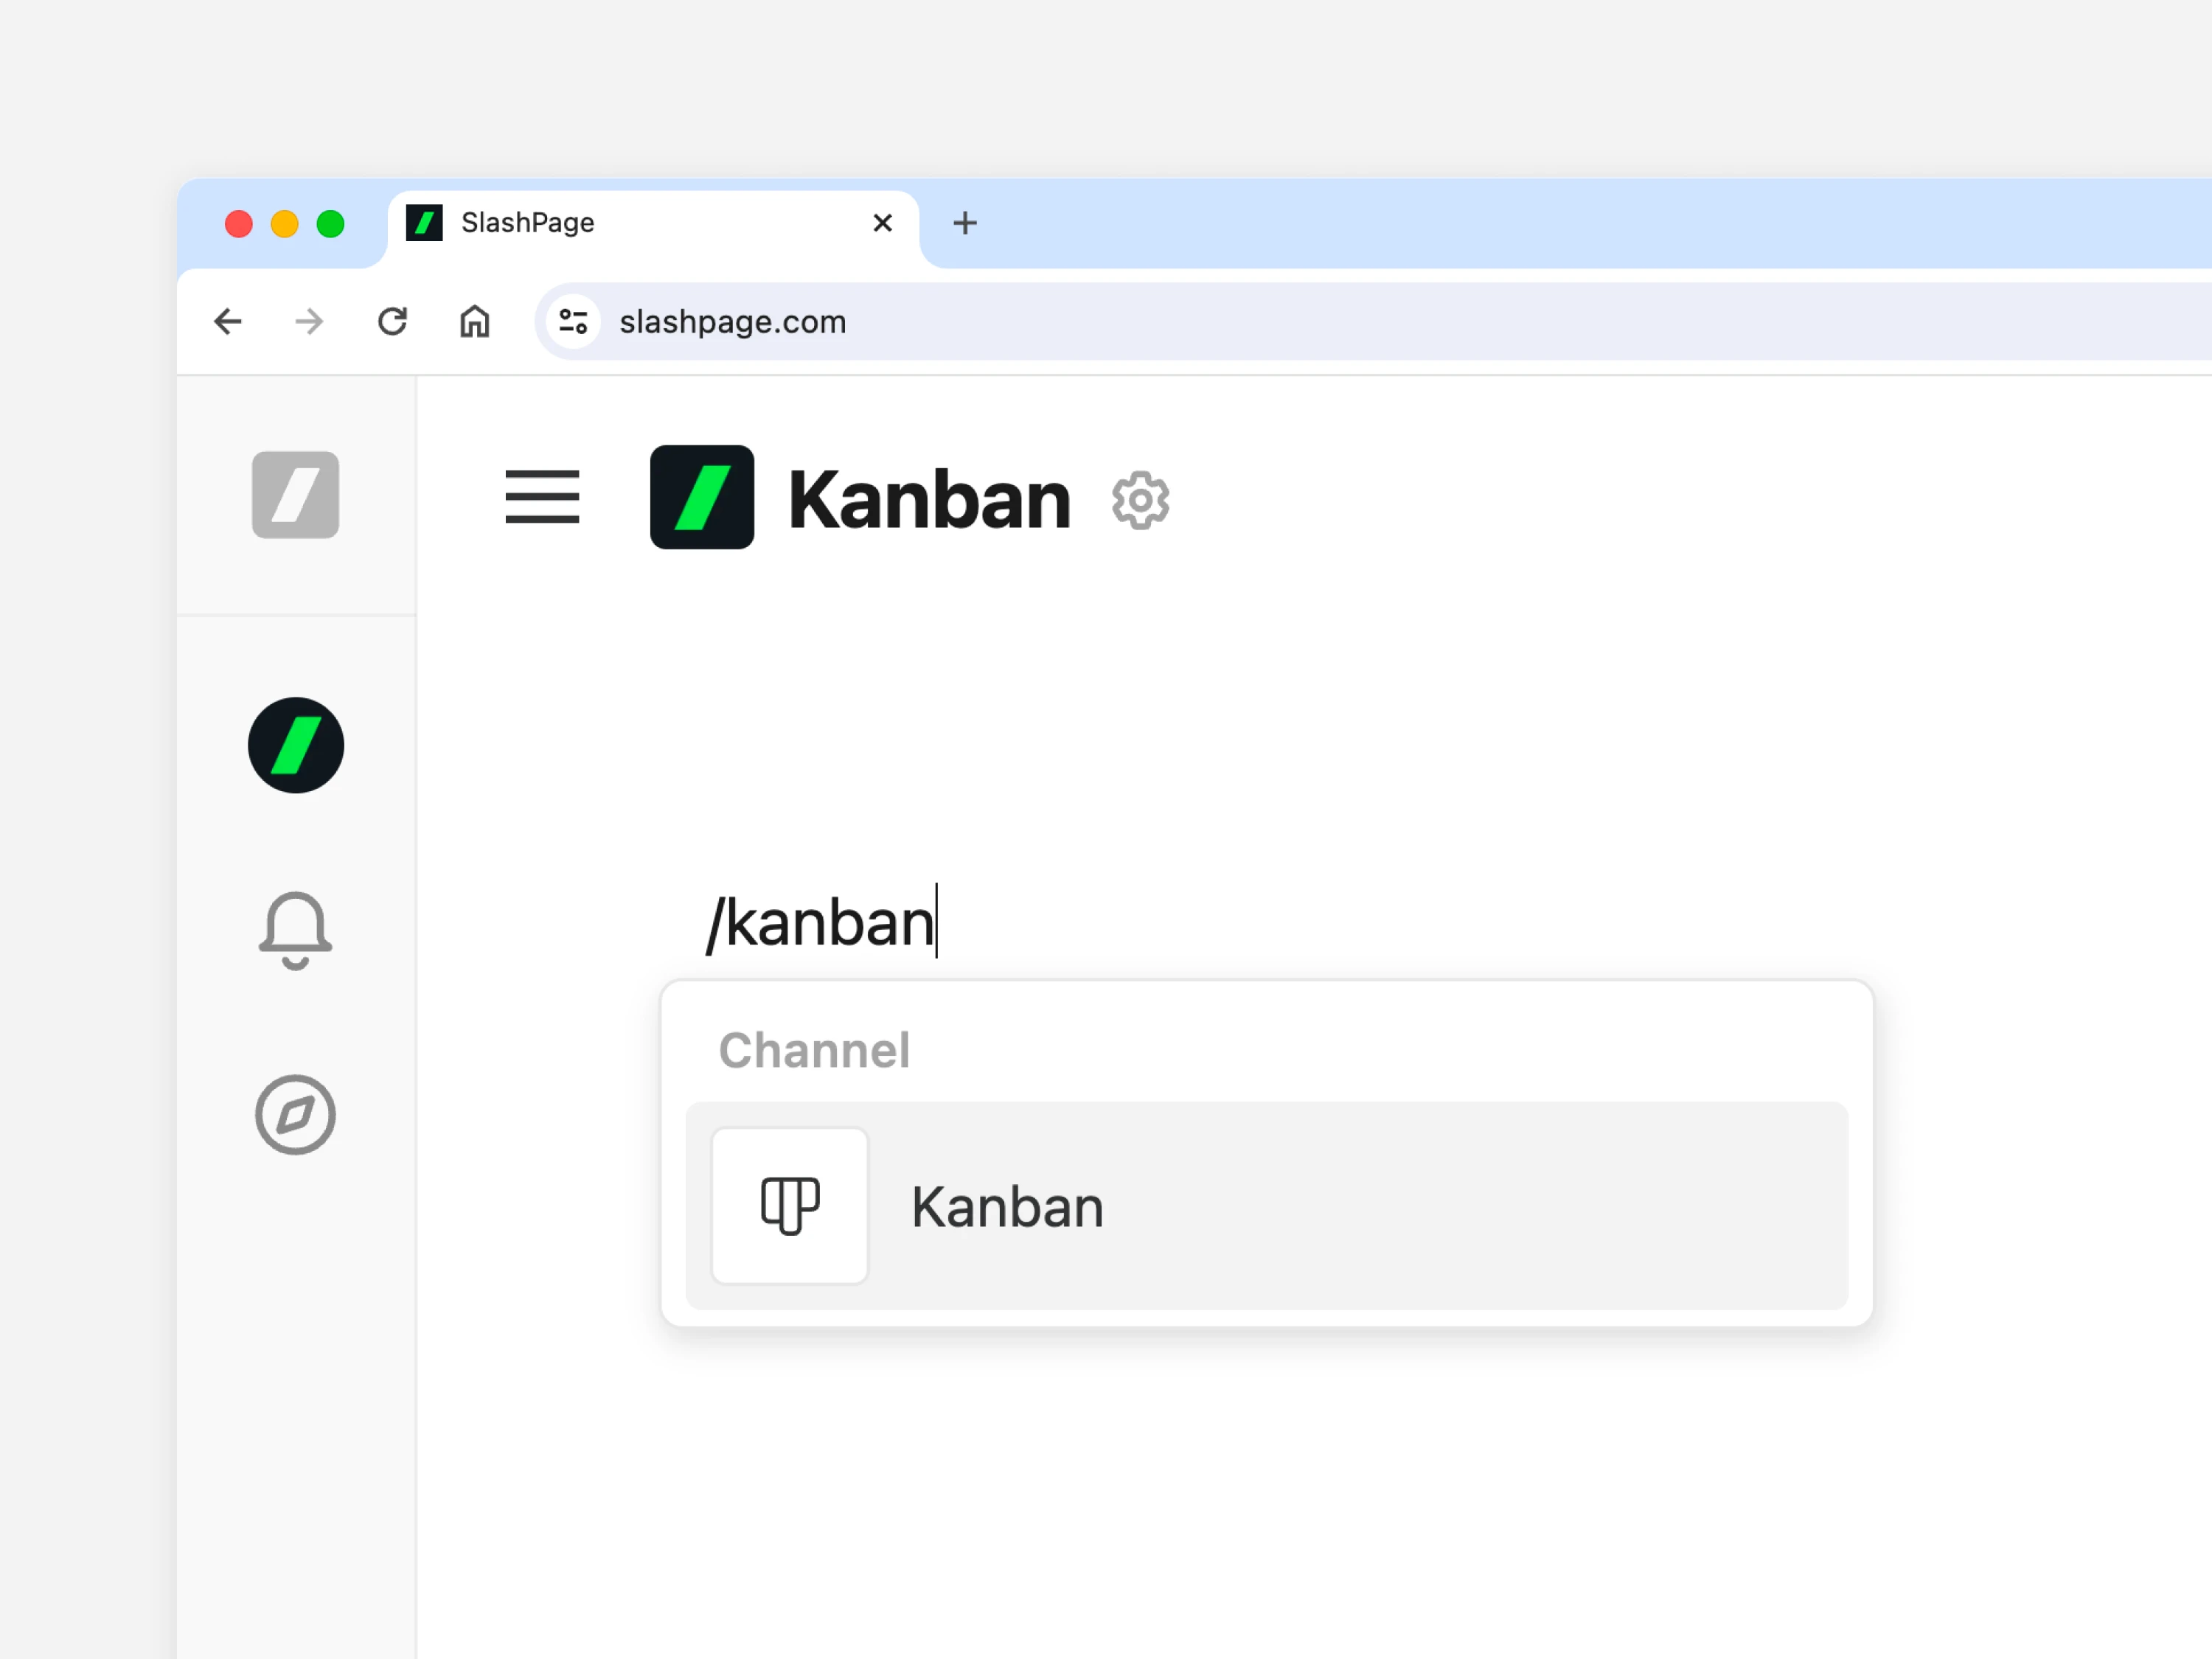Click the Kanban page logo icon
2212x1659 pixels.
702,497
